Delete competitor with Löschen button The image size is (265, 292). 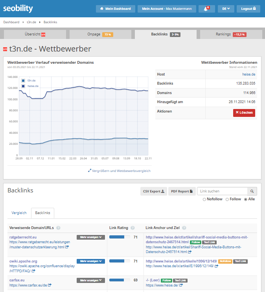point(244,113)
